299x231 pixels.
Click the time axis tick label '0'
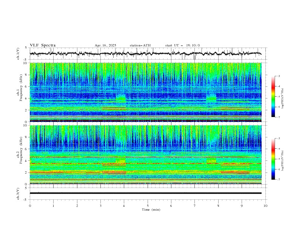pos(30,206)
